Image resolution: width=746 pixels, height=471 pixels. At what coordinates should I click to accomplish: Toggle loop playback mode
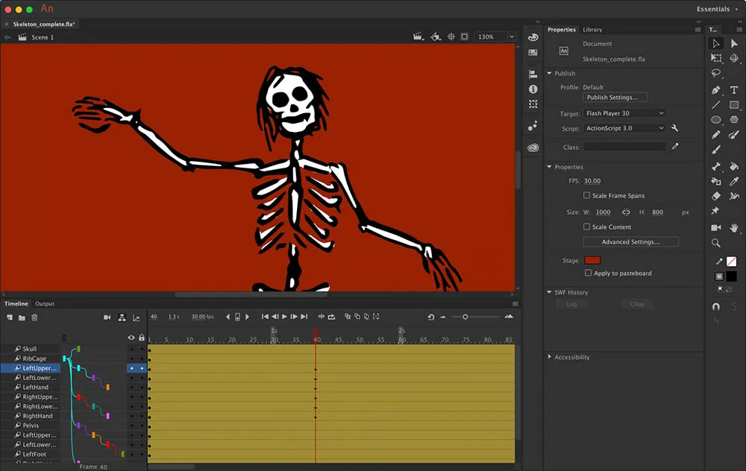[331, 316]
